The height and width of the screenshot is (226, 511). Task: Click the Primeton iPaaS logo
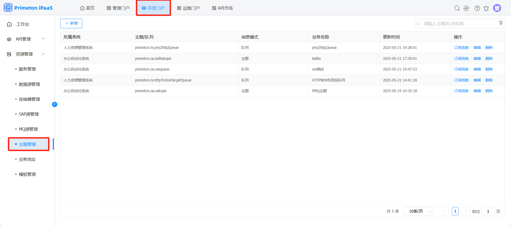[x=28, y=8]
